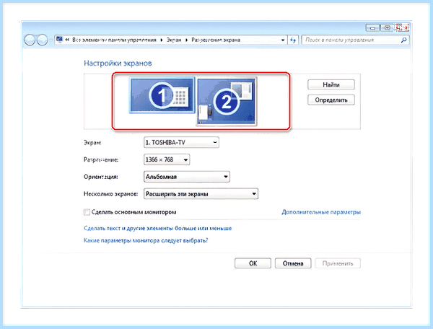Click Все элементы панели управления breadcrumb
Image resolution: width=433 pixels, height=329 pixels.
[114, 40]
